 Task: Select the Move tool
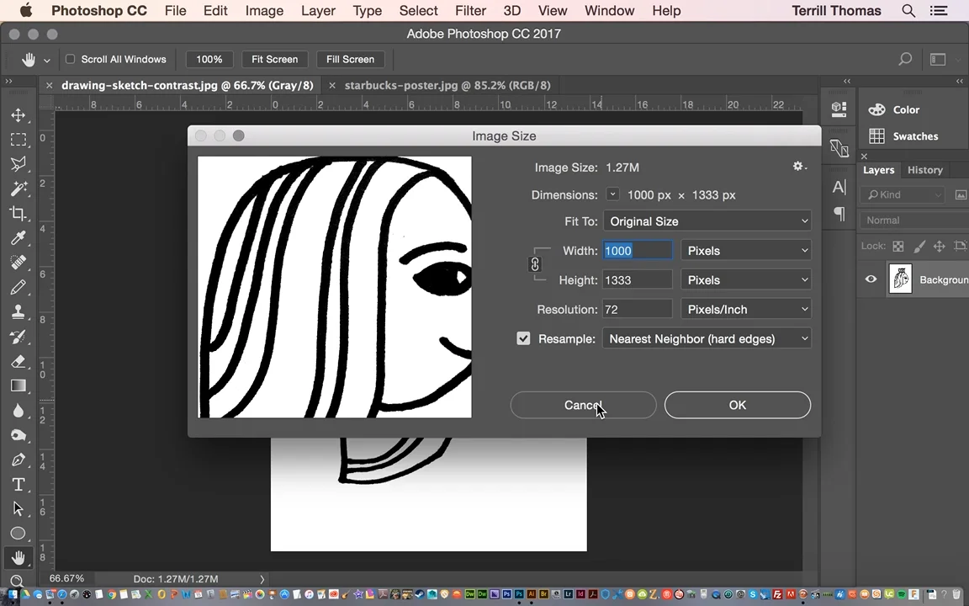[x=18, y=115]
